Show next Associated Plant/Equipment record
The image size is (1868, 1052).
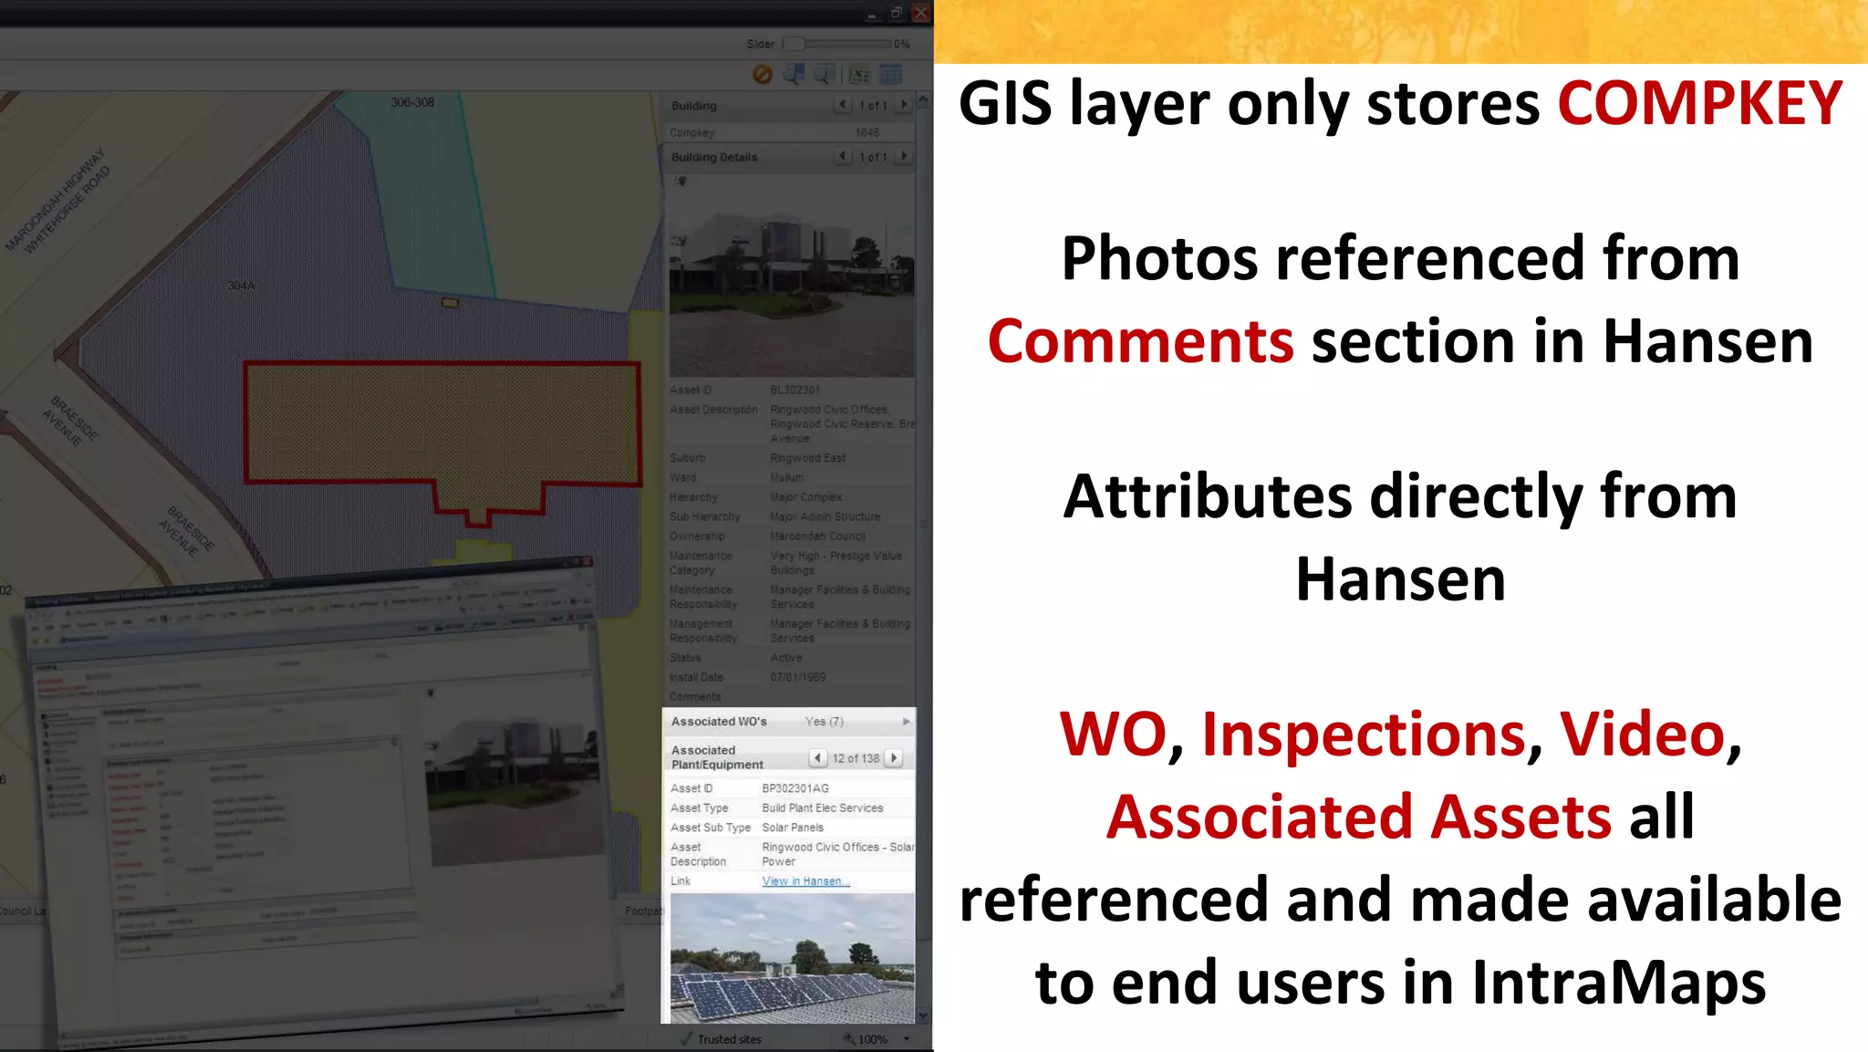(894, 758)
